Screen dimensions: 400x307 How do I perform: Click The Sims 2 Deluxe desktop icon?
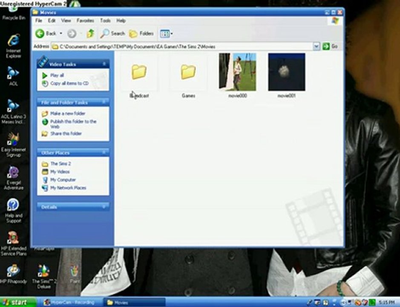tap(44, 276)
